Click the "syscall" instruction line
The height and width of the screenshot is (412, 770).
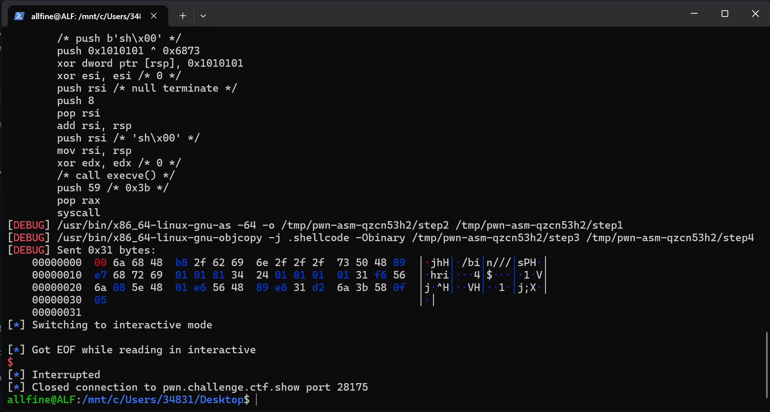click(79, 213)
